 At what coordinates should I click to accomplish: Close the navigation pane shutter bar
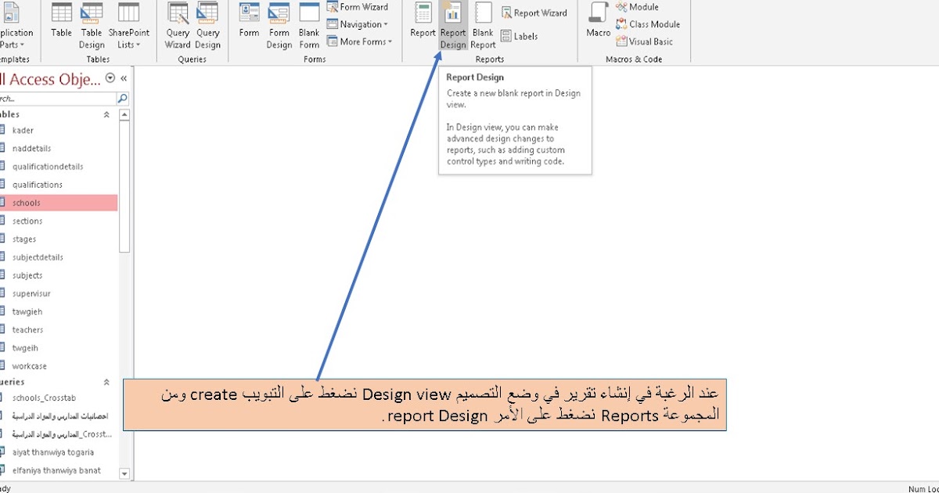tap(122, 78)
